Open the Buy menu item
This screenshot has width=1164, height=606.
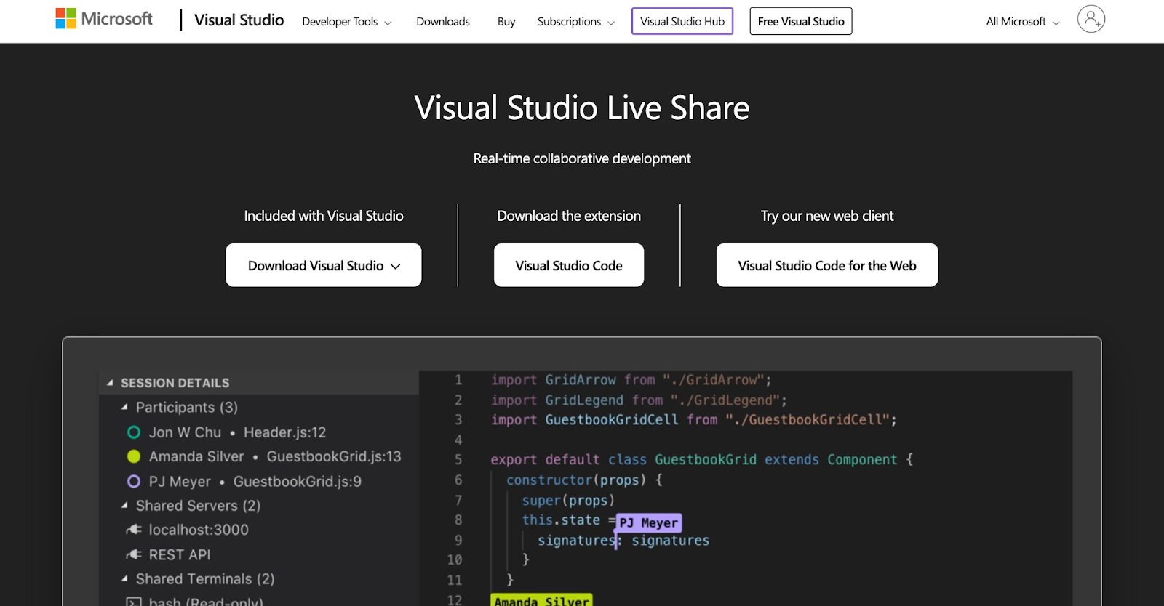point(506,22)
